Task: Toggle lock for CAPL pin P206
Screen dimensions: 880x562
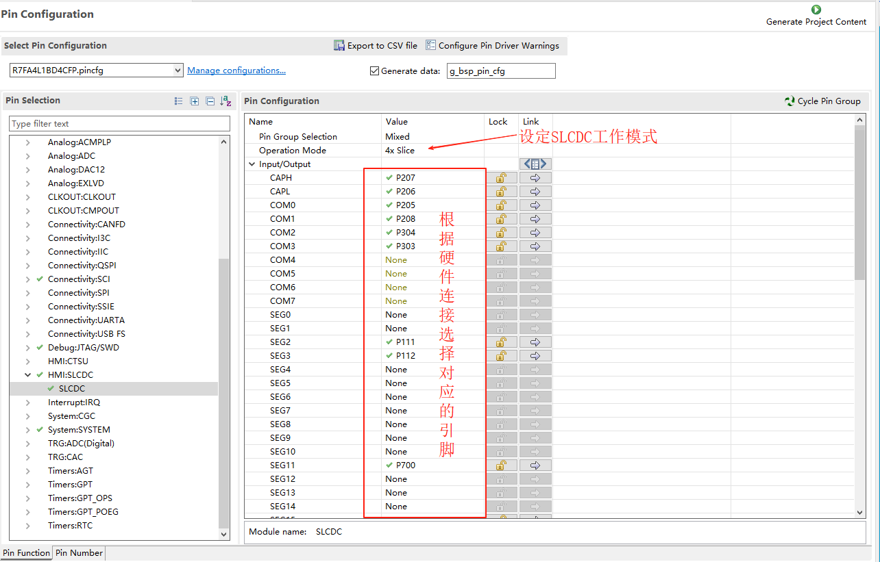Action: coord(502,191)
